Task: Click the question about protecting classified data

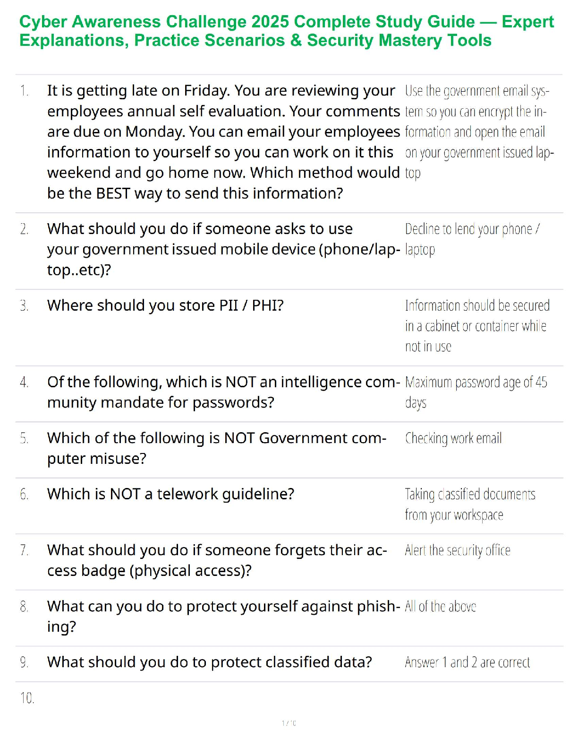Action: click(x=209, y=662)
